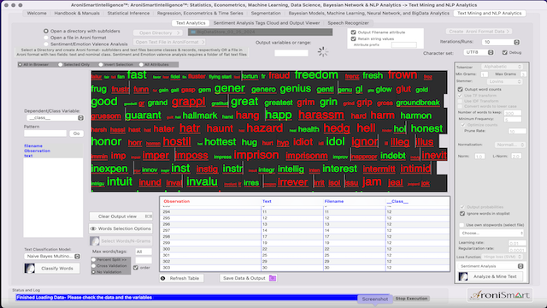Open the Stemmer Lovins dropdown
The width and height of the screenshot is (547, 308).
[504, 81]
